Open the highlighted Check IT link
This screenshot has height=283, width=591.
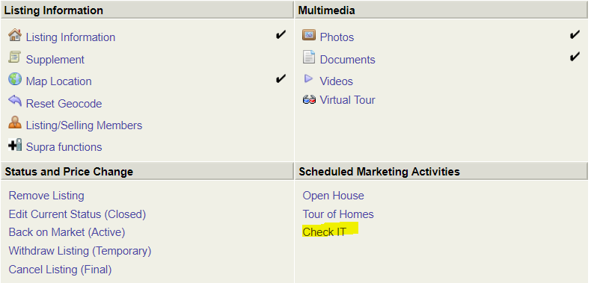[324, 231]
